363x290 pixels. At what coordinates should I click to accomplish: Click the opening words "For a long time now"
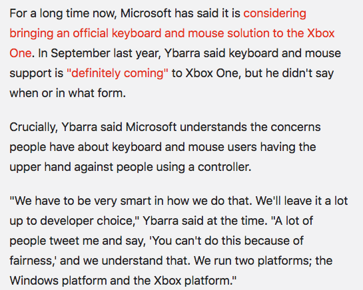pyautogui.click(x=63, y=13)
